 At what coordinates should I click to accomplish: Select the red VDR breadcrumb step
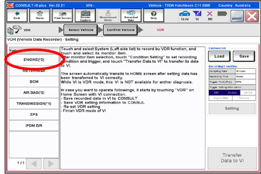pos(160,30)
